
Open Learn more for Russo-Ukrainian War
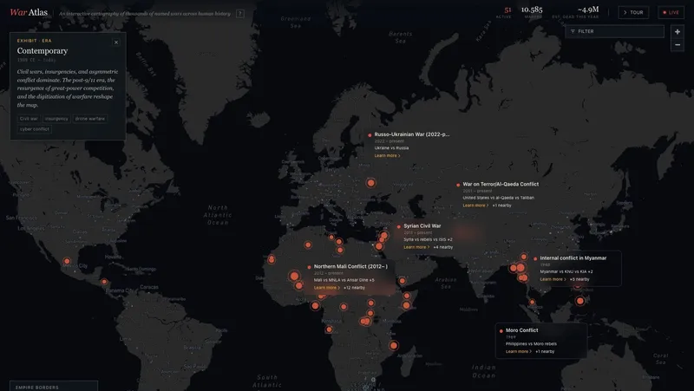click(387, 156)
